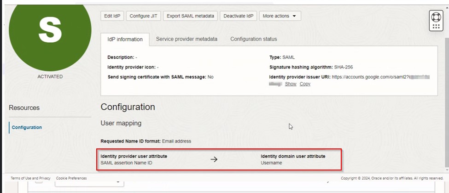449x193 pixels.
Task: Click the Edit IdP button
Action: pos(112,16)
